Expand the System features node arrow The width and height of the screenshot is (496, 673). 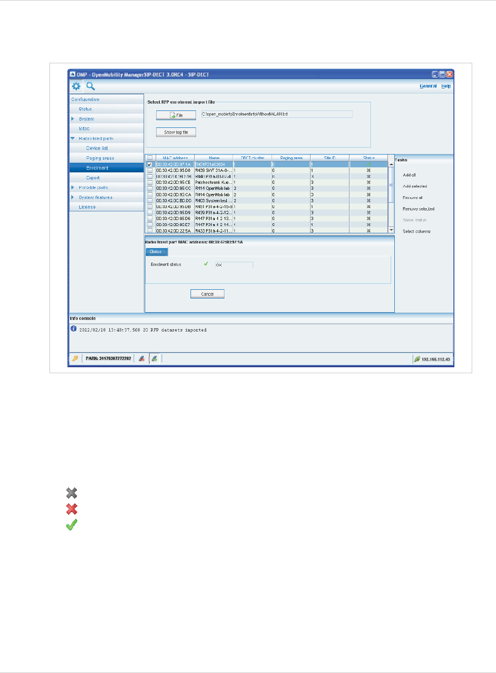[73, 197]
